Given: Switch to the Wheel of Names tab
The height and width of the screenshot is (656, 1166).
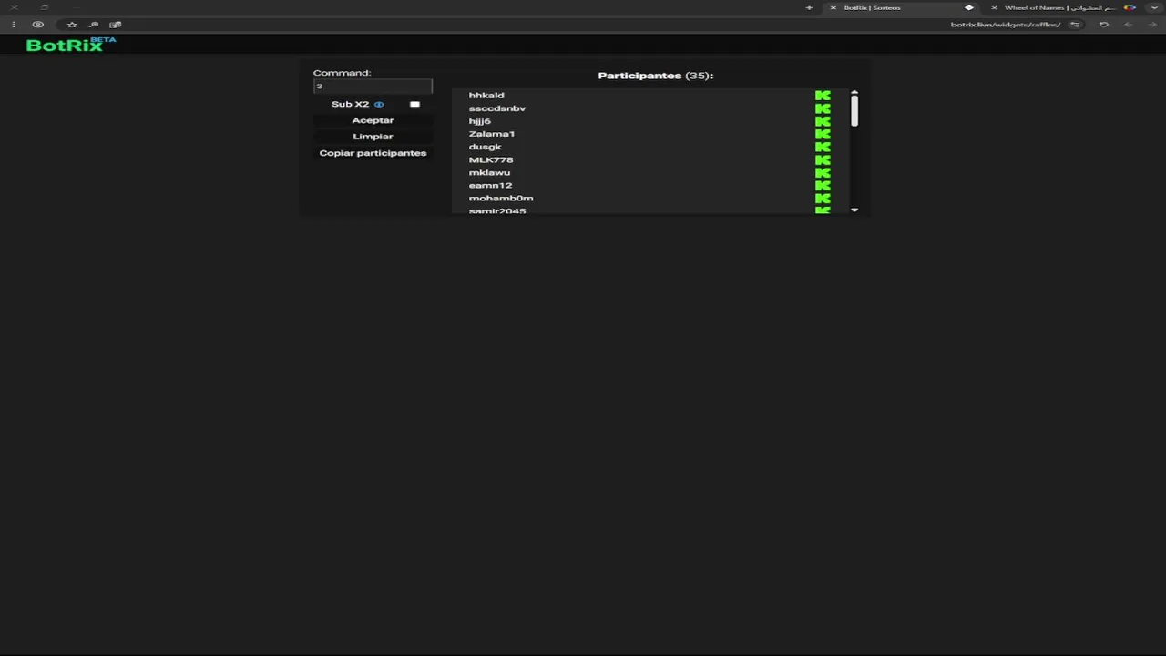Looking at the screenshot, I should tap(1061, 7).
